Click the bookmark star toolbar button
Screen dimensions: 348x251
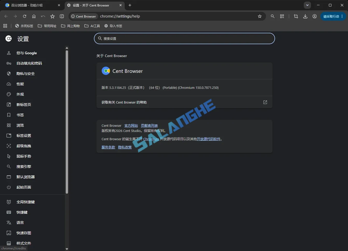coord(53,16)
